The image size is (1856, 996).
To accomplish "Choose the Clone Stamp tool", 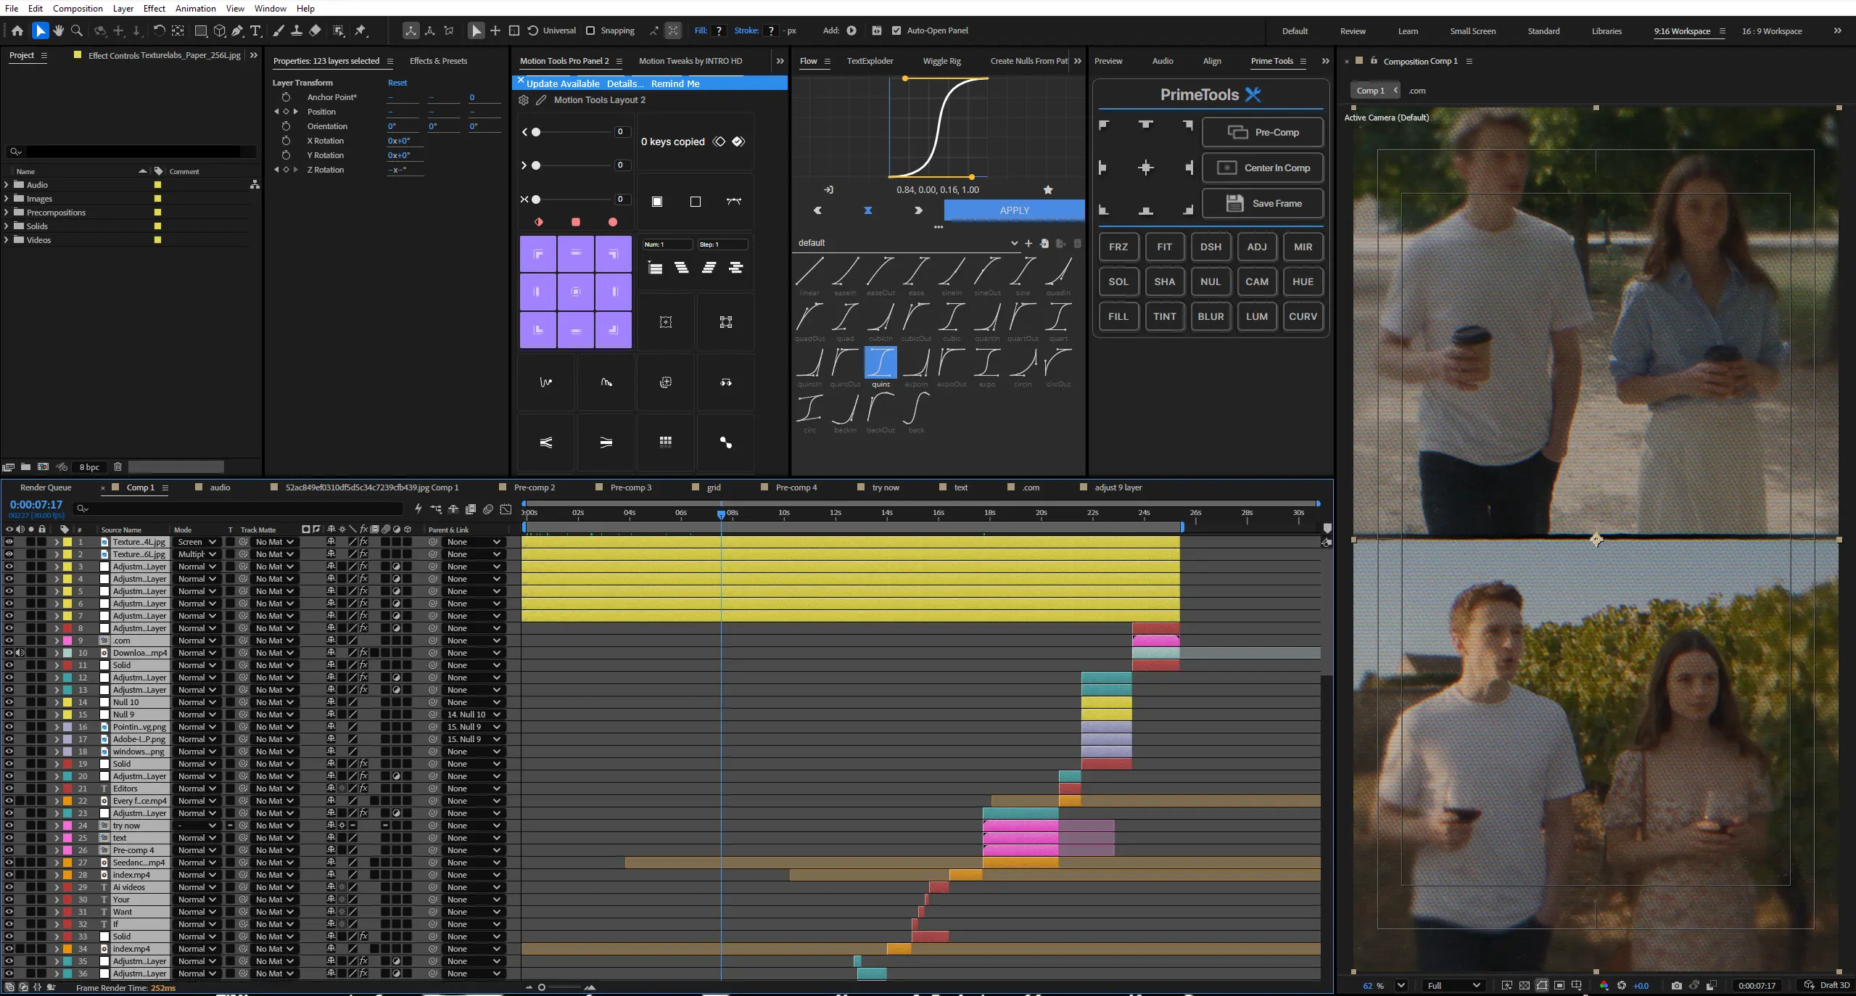I will click(x=297, y=30).
